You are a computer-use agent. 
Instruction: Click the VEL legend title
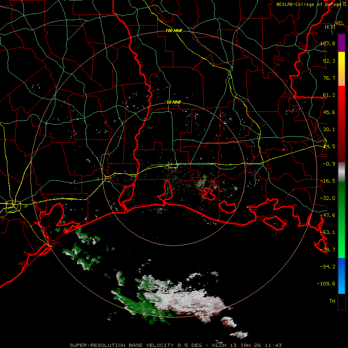(x=339, y=23)
